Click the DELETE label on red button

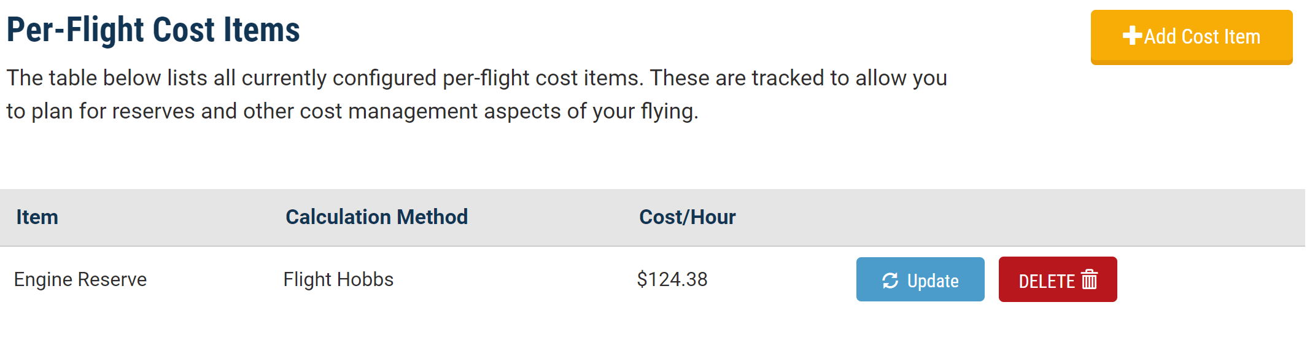pos(1047,281)
